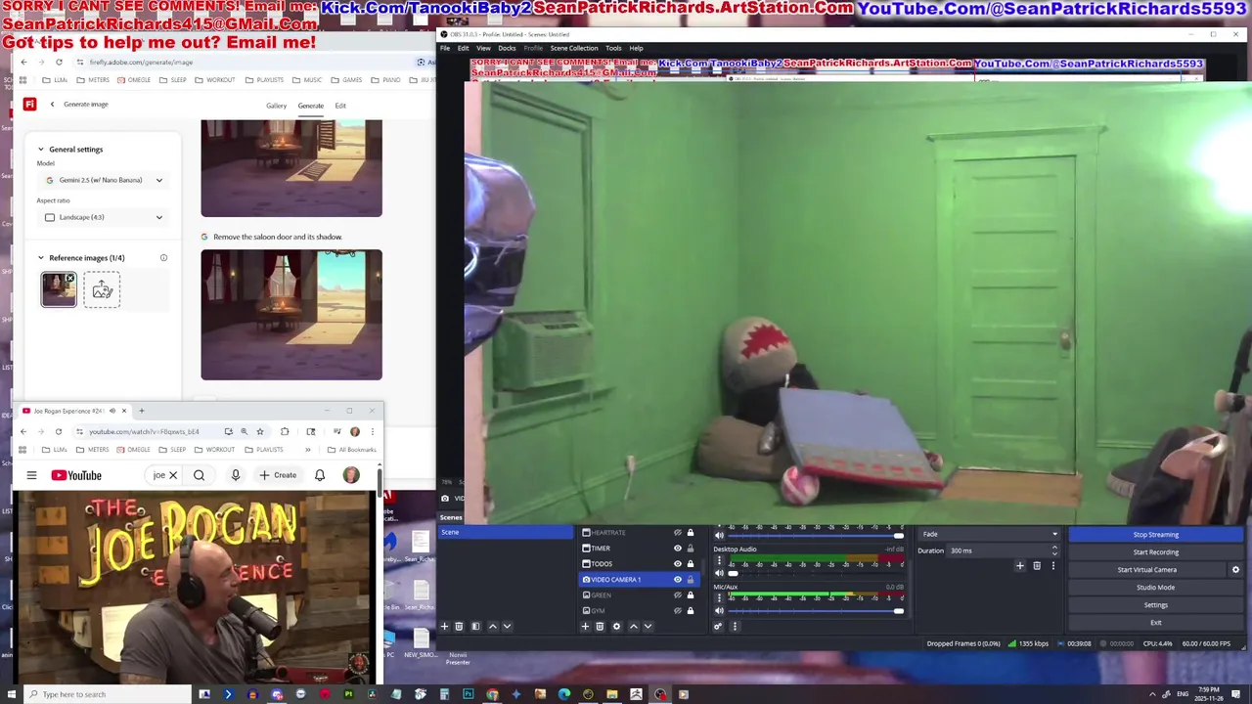Click Start Virtual Camera in OBS
The image size is (1252, 704).
[1147, 570]
